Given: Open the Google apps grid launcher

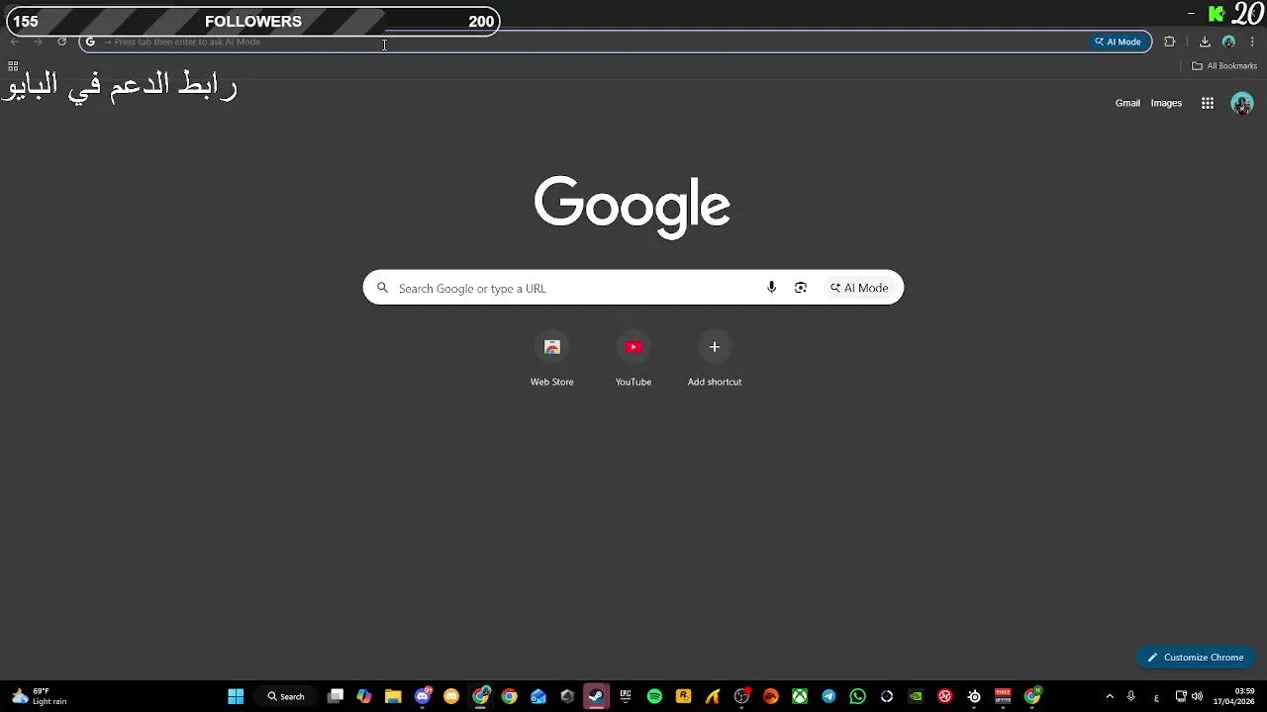Looking at the screenshot, I should (x=1208, y=103).
